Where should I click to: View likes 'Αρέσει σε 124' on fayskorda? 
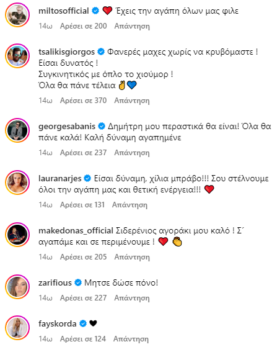(x=83, y=339)
